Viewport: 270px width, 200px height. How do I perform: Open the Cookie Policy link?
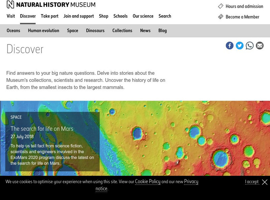coord(147,181)
